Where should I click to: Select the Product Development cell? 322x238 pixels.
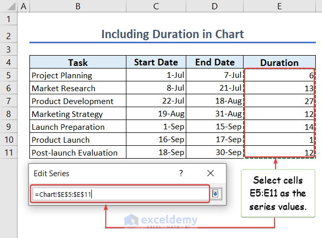coord(77,101)
